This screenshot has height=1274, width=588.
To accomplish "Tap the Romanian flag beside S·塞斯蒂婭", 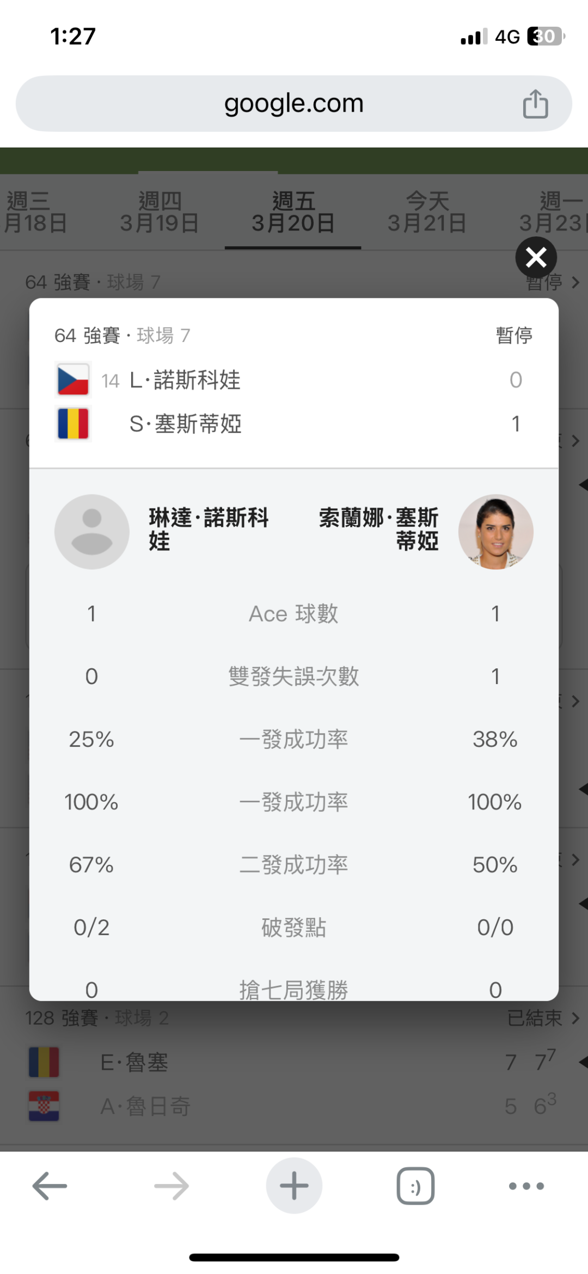I will click(73, 424).
